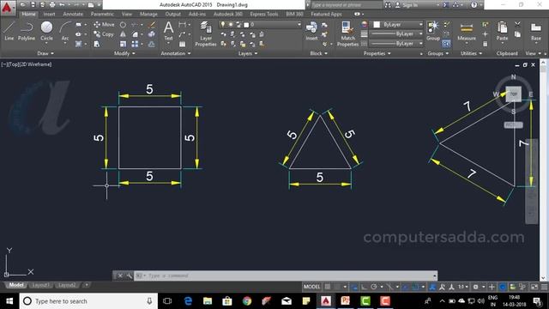Open Layer Properties manager
This screenshot has height=309, width=549.
pos(206,33)
